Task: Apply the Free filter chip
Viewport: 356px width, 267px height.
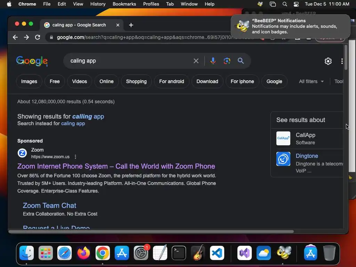Action: (55, 81)
